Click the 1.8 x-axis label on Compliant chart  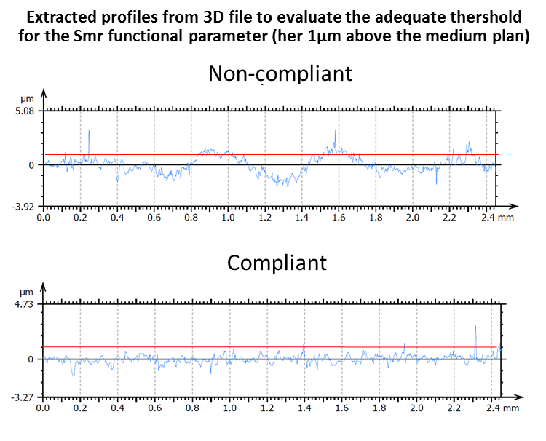click(379, 408)
